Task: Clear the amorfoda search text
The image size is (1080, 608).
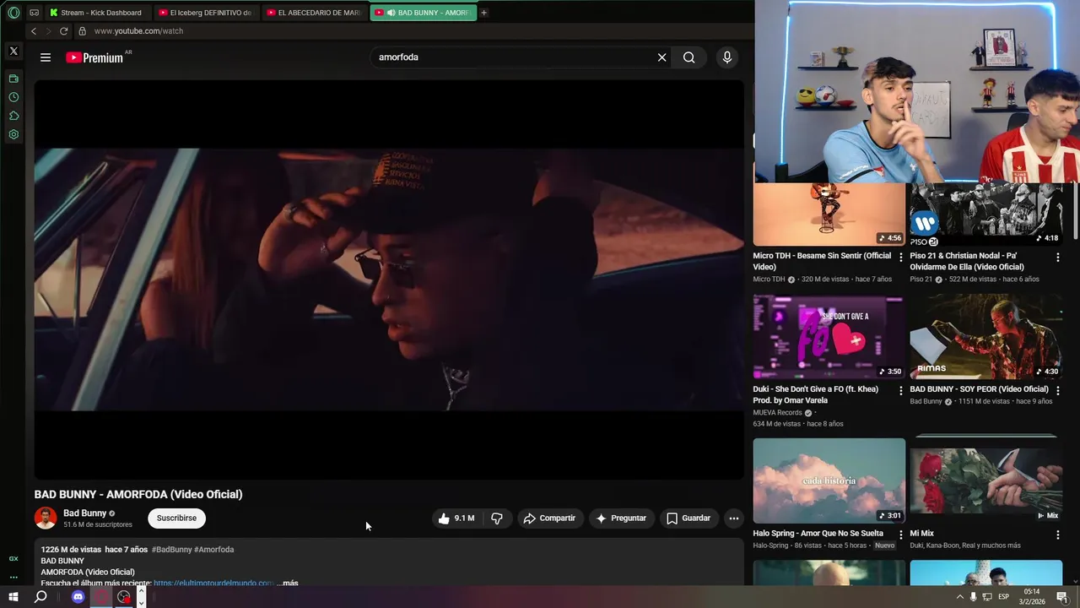Action: pos(662,57)
